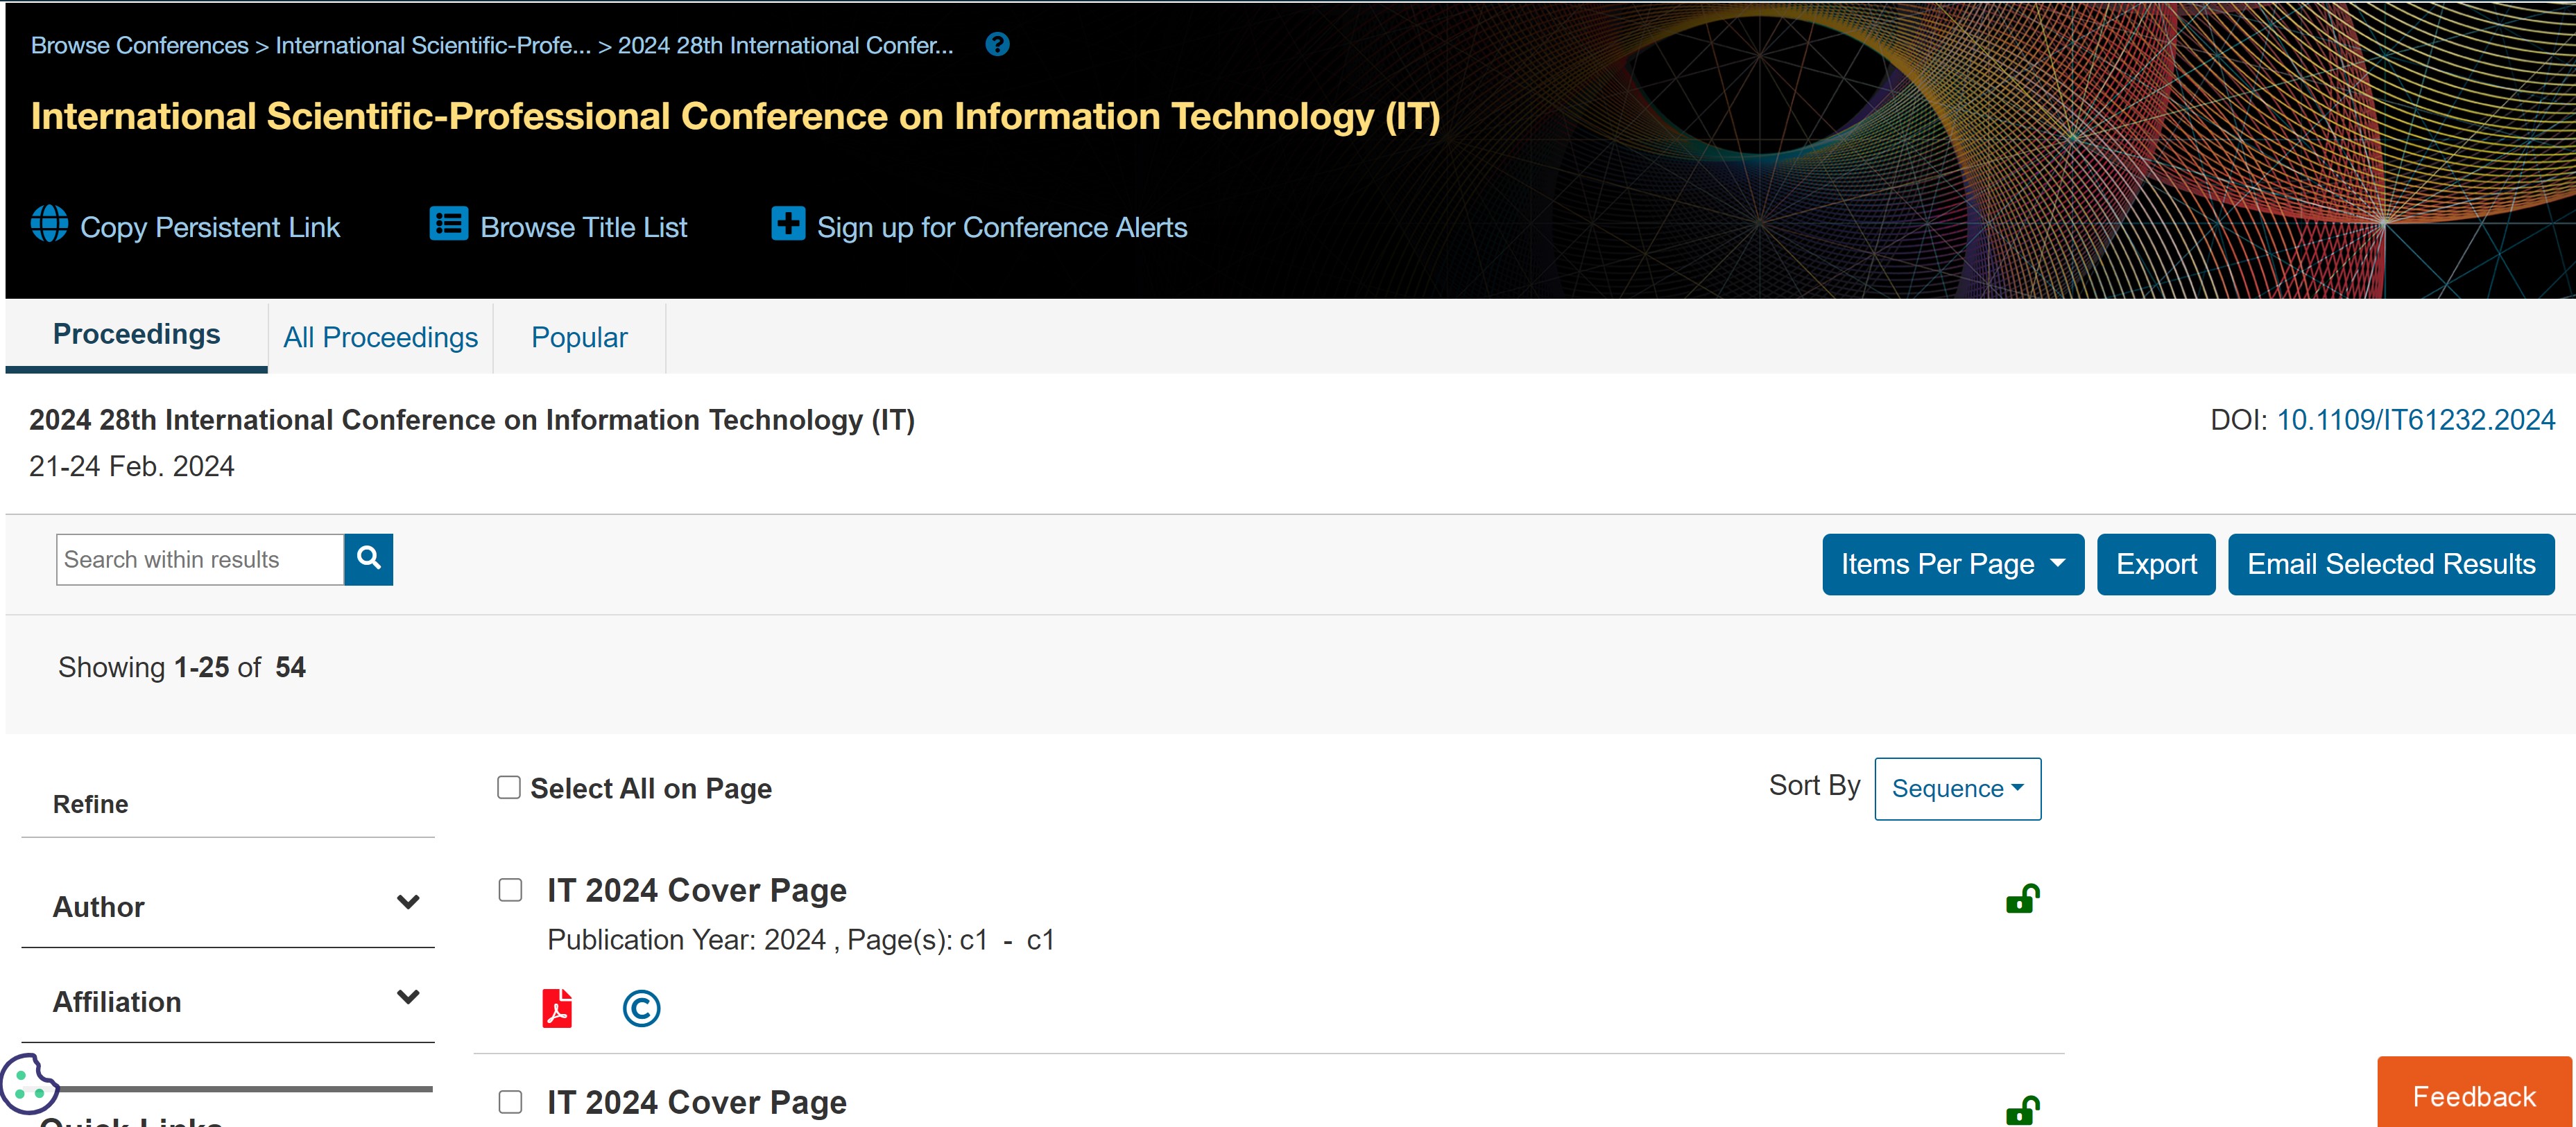Check Select All on Page checkbox
2576x1127 pixels.
pyautogui.click(x=509, y=787)
